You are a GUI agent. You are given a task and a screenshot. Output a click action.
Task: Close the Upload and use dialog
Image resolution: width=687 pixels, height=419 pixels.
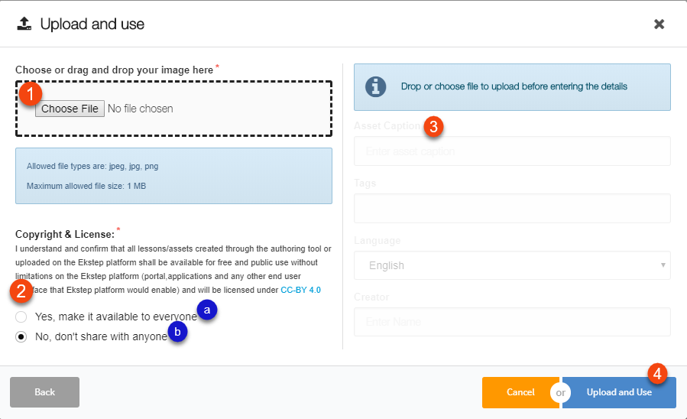tap(659, 24)
